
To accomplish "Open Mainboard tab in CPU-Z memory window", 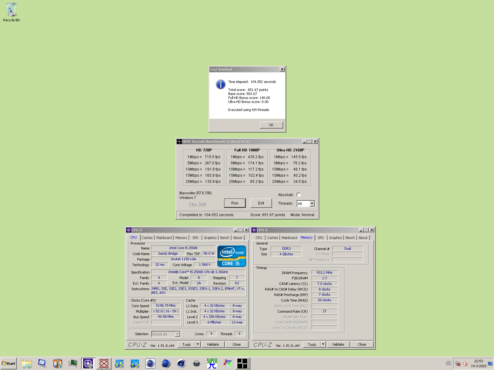I will (289, 238).
